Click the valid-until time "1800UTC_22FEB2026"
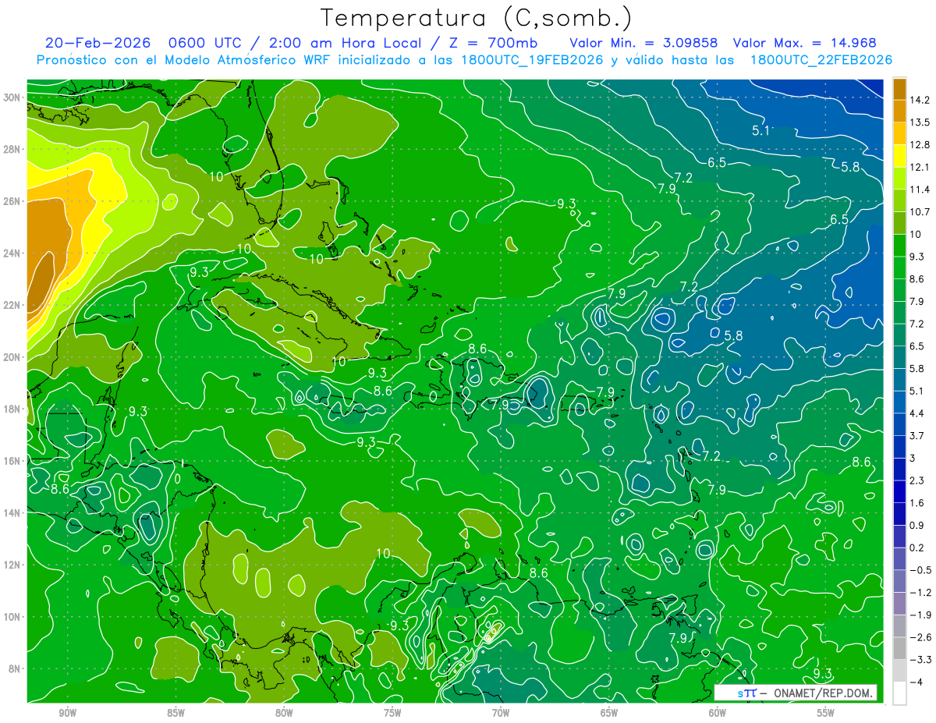The height and width of the screenshot is (723, 936). [821, 60]
